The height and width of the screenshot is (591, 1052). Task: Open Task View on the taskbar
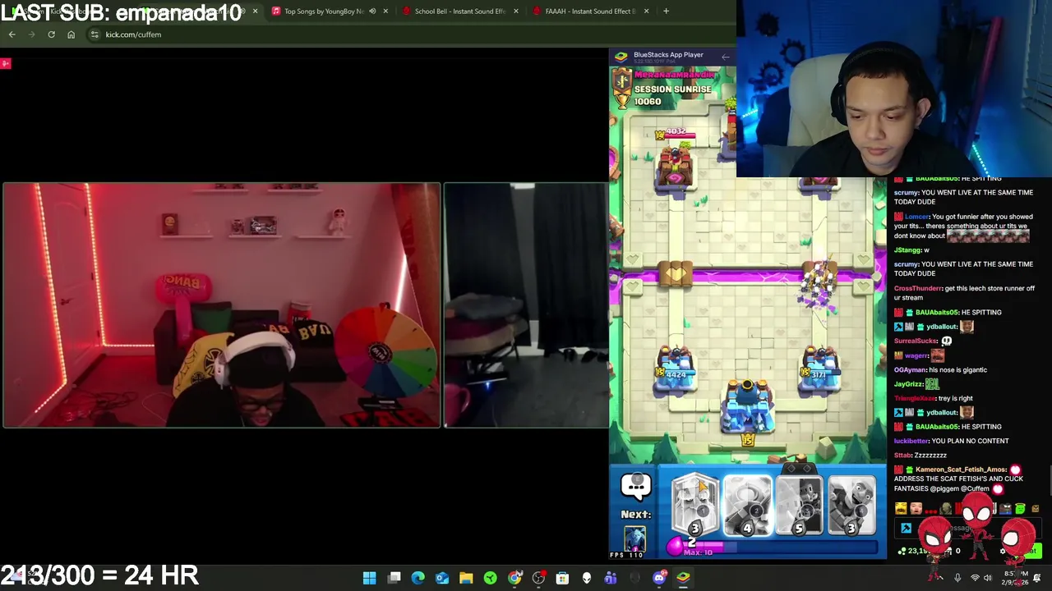(394, 578)
